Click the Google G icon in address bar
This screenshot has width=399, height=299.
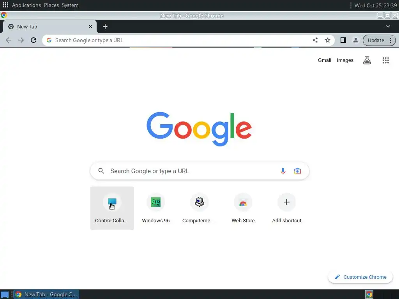click(x=49, y=40)
